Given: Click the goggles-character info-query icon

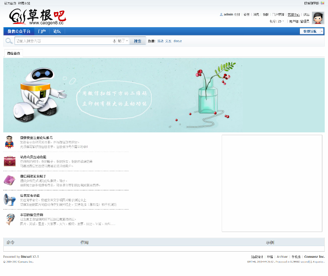Looking at the screenshot, I should pos(9,219).
